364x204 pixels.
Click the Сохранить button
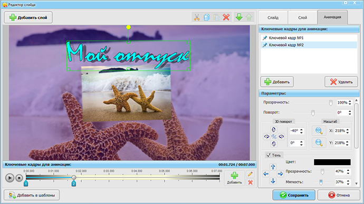tap(294, 195)
